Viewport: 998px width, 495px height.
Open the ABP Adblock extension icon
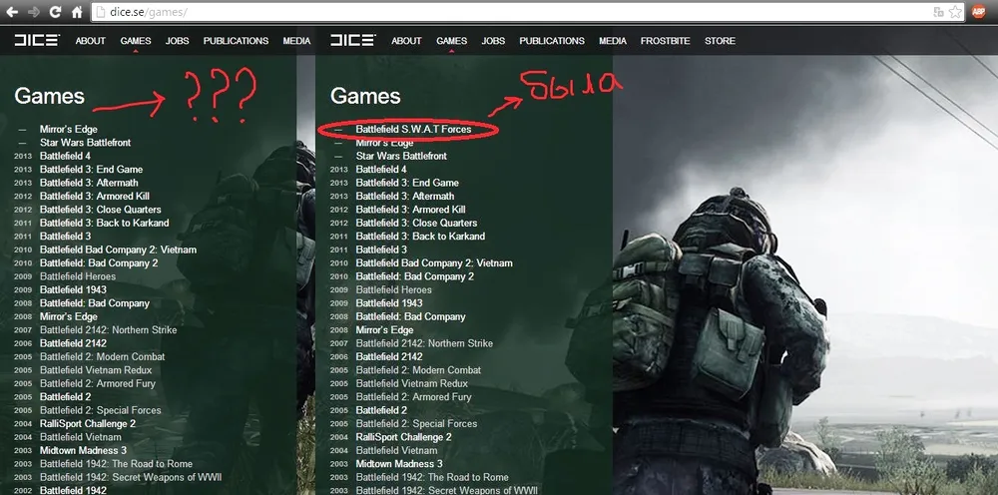pos(979,11)
